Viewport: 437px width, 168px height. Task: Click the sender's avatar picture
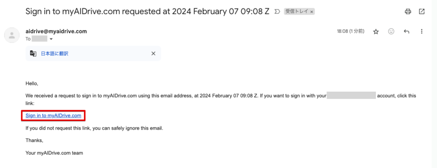pos(12,35)
